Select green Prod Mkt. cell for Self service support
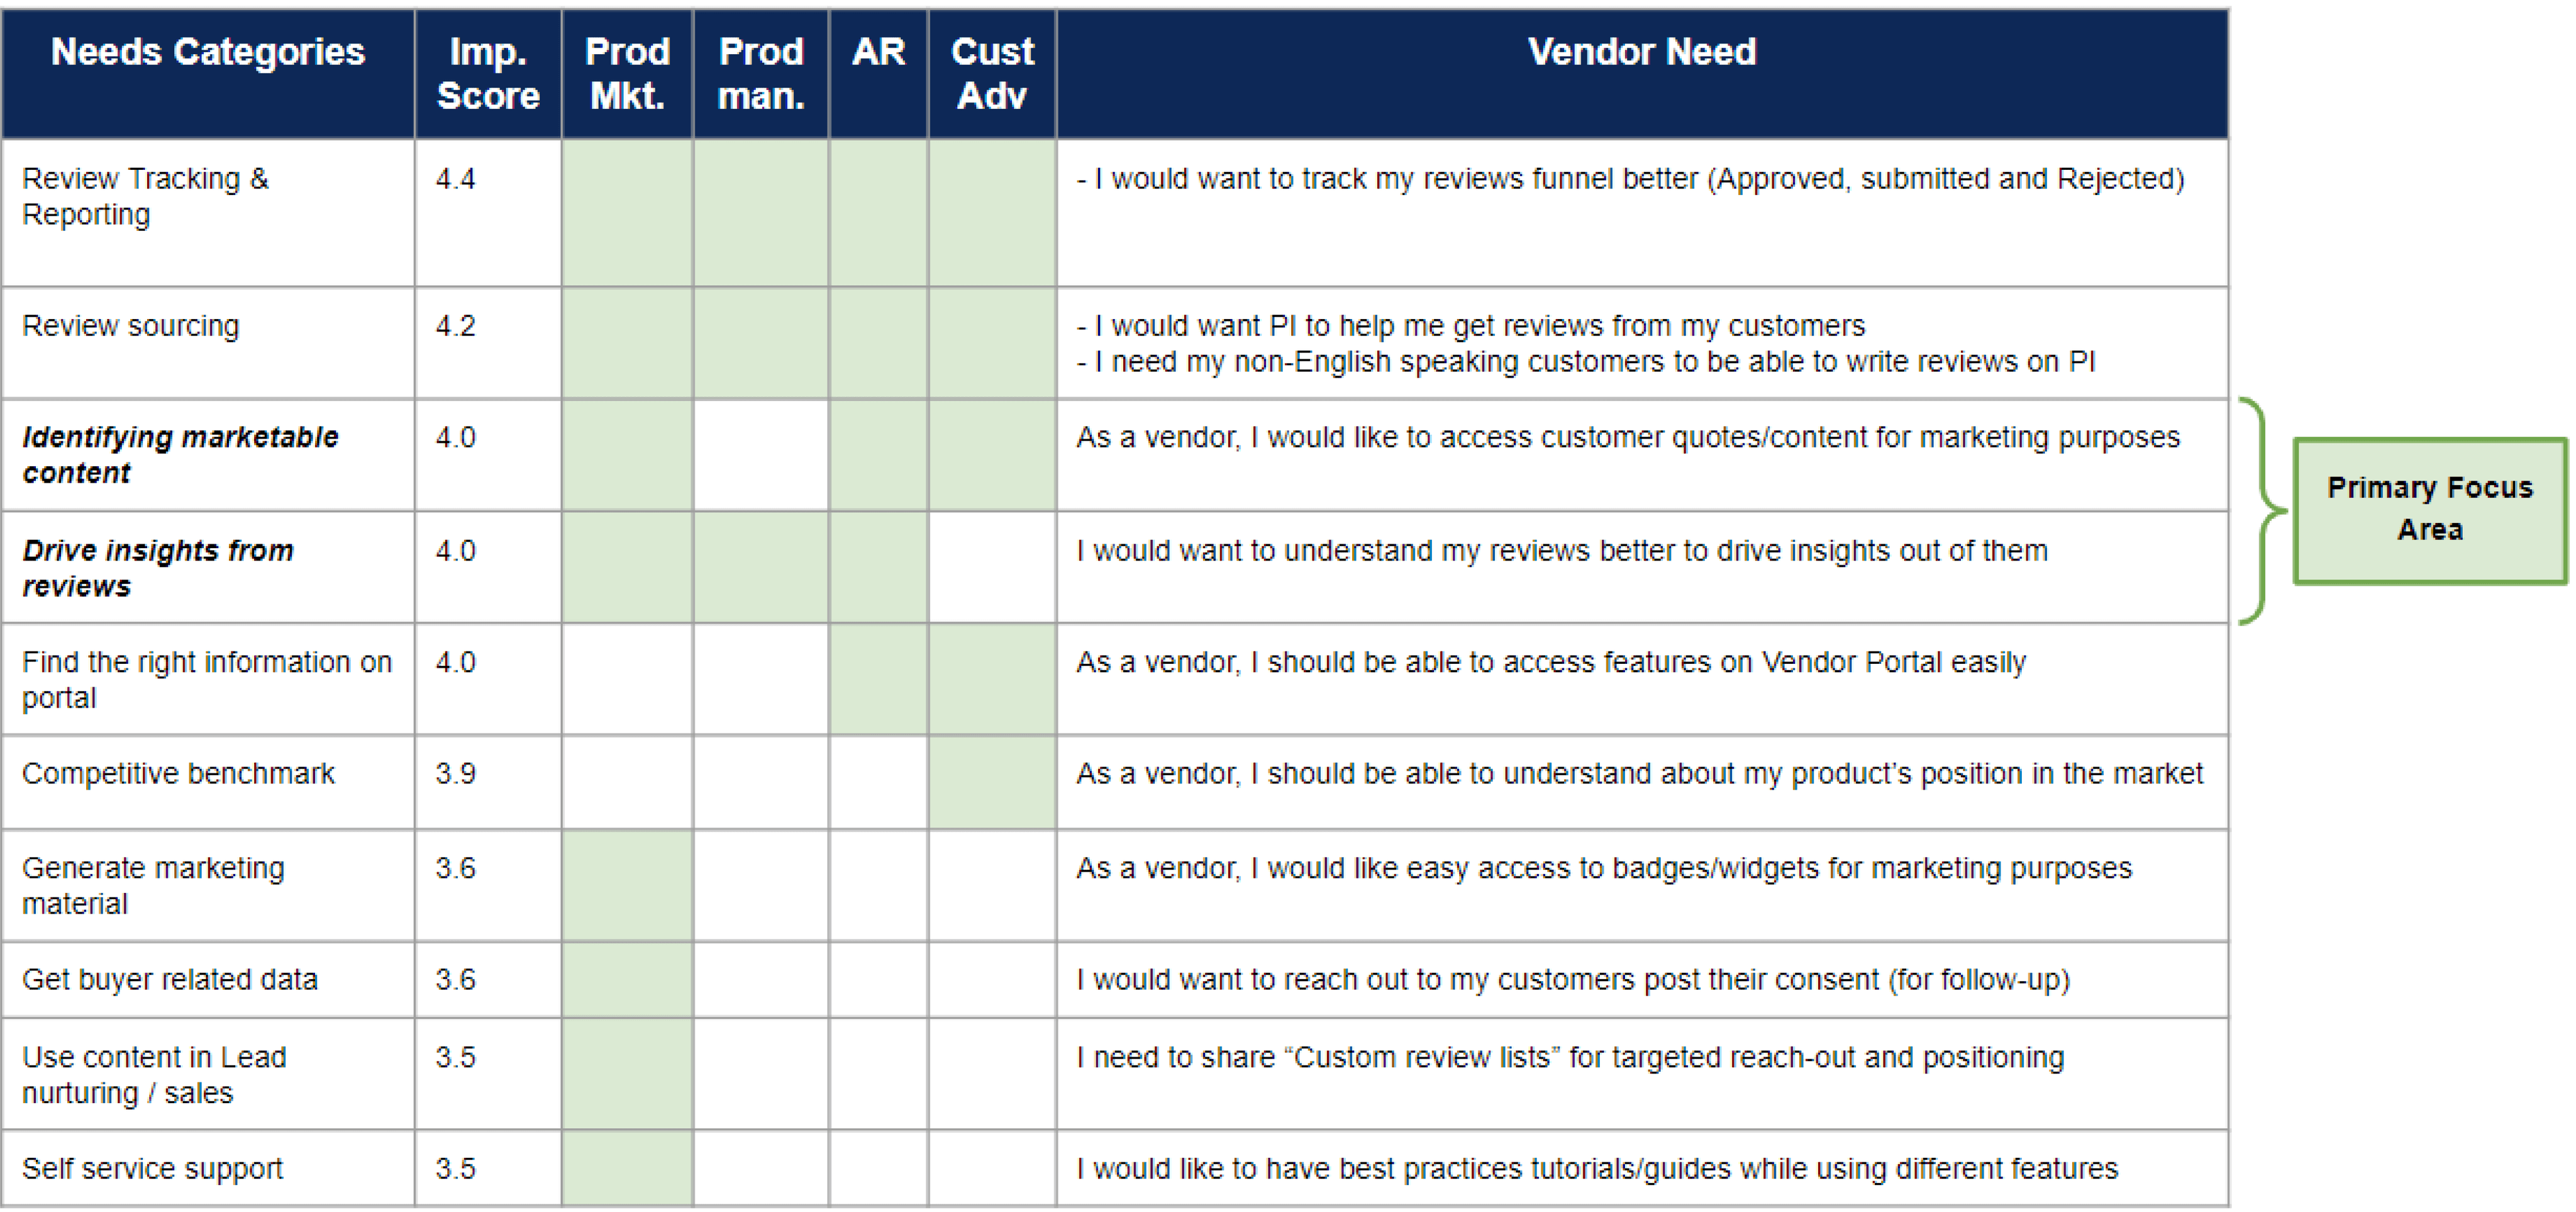Viewport: 2576px width, 1212px height. point(627,1168)
